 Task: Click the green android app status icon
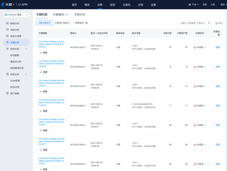click(x=6, y=15)
